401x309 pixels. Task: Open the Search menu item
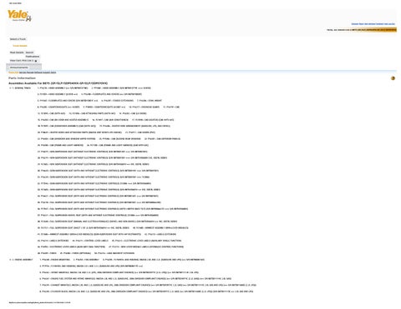tap(29, 52)
